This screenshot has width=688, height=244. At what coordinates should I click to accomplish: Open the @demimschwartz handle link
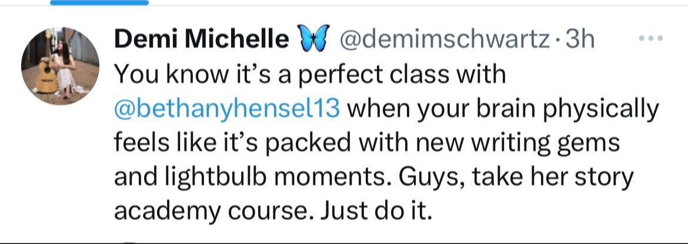[x=442, y=40]
